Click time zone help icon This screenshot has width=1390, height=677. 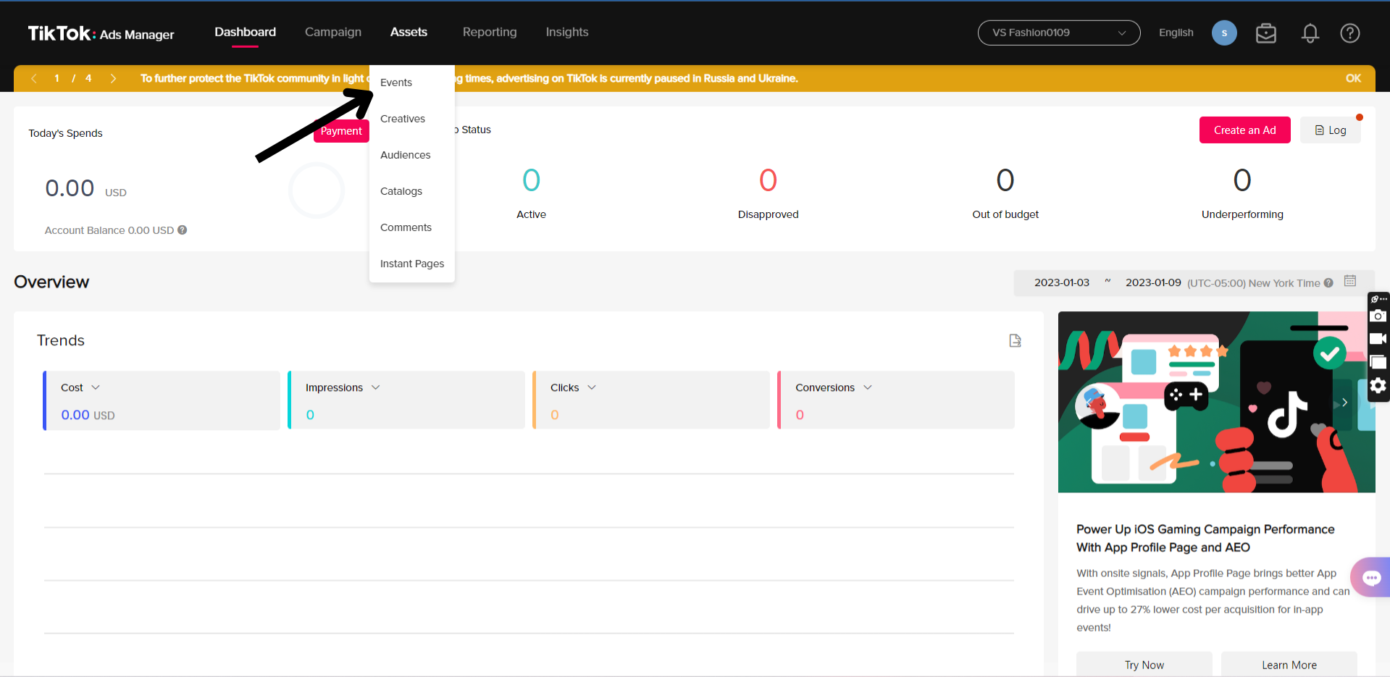pos(1328,283)
